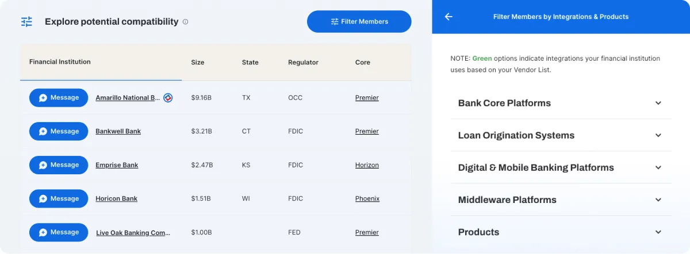Click the sliders icon beside Explore potential compatibility
Screen dimensions: 690x254
coord(27,22)
